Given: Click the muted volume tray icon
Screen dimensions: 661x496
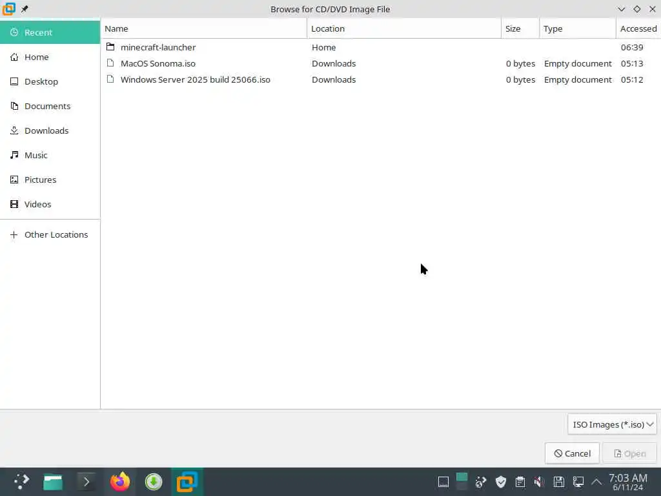Looking at the screenshot, I should click(539, 482).
